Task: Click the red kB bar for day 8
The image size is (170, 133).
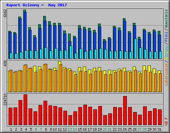Action: (45, 113)
